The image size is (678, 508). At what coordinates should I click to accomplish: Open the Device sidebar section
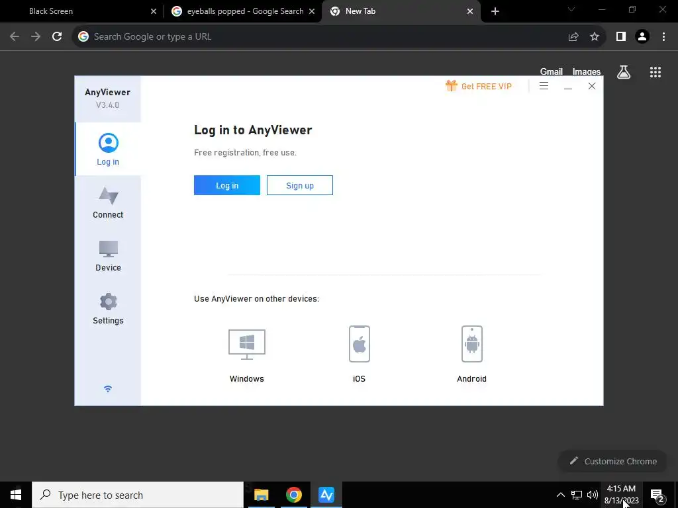click(108, 256)
